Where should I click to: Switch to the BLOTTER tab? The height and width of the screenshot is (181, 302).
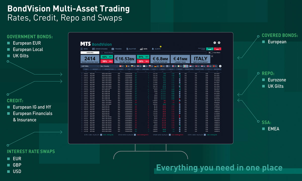(131, 49)
